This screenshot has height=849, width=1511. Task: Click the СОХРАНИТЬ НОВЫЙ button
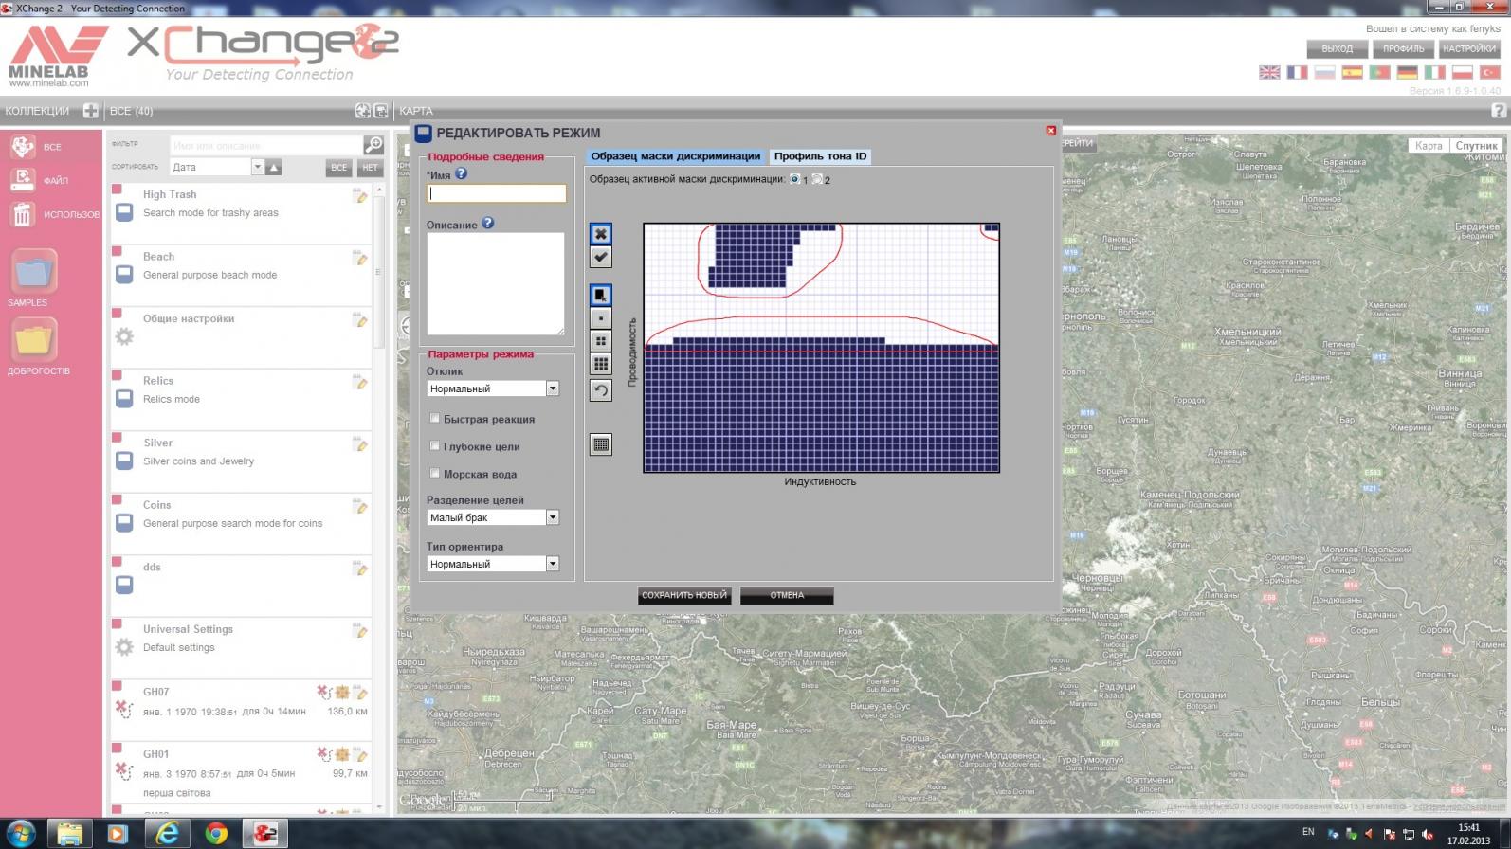point(683,595)
